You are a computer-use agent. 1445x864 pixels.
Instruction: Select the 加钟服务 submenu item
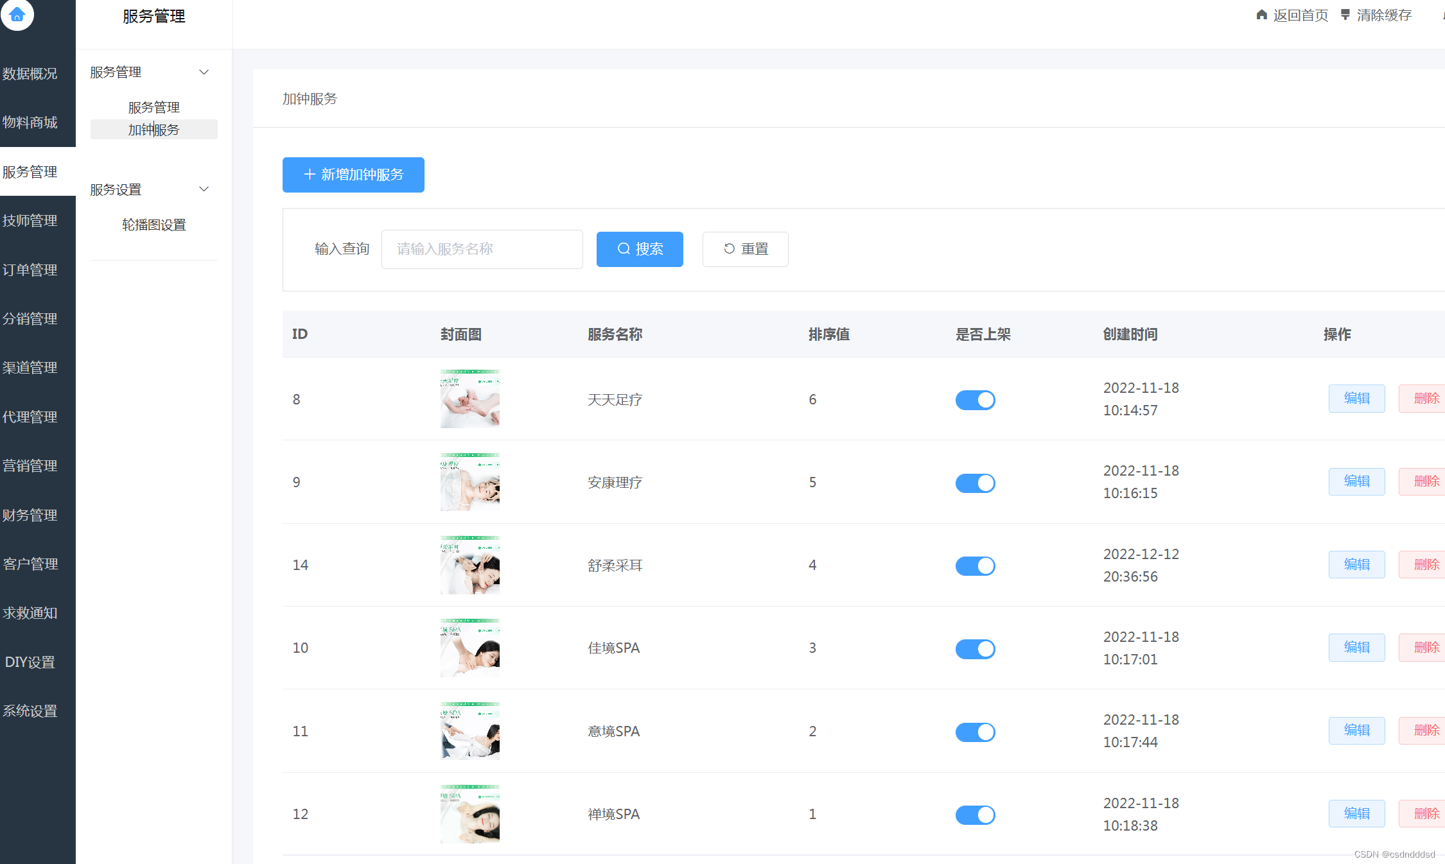(x=153, y=130)
